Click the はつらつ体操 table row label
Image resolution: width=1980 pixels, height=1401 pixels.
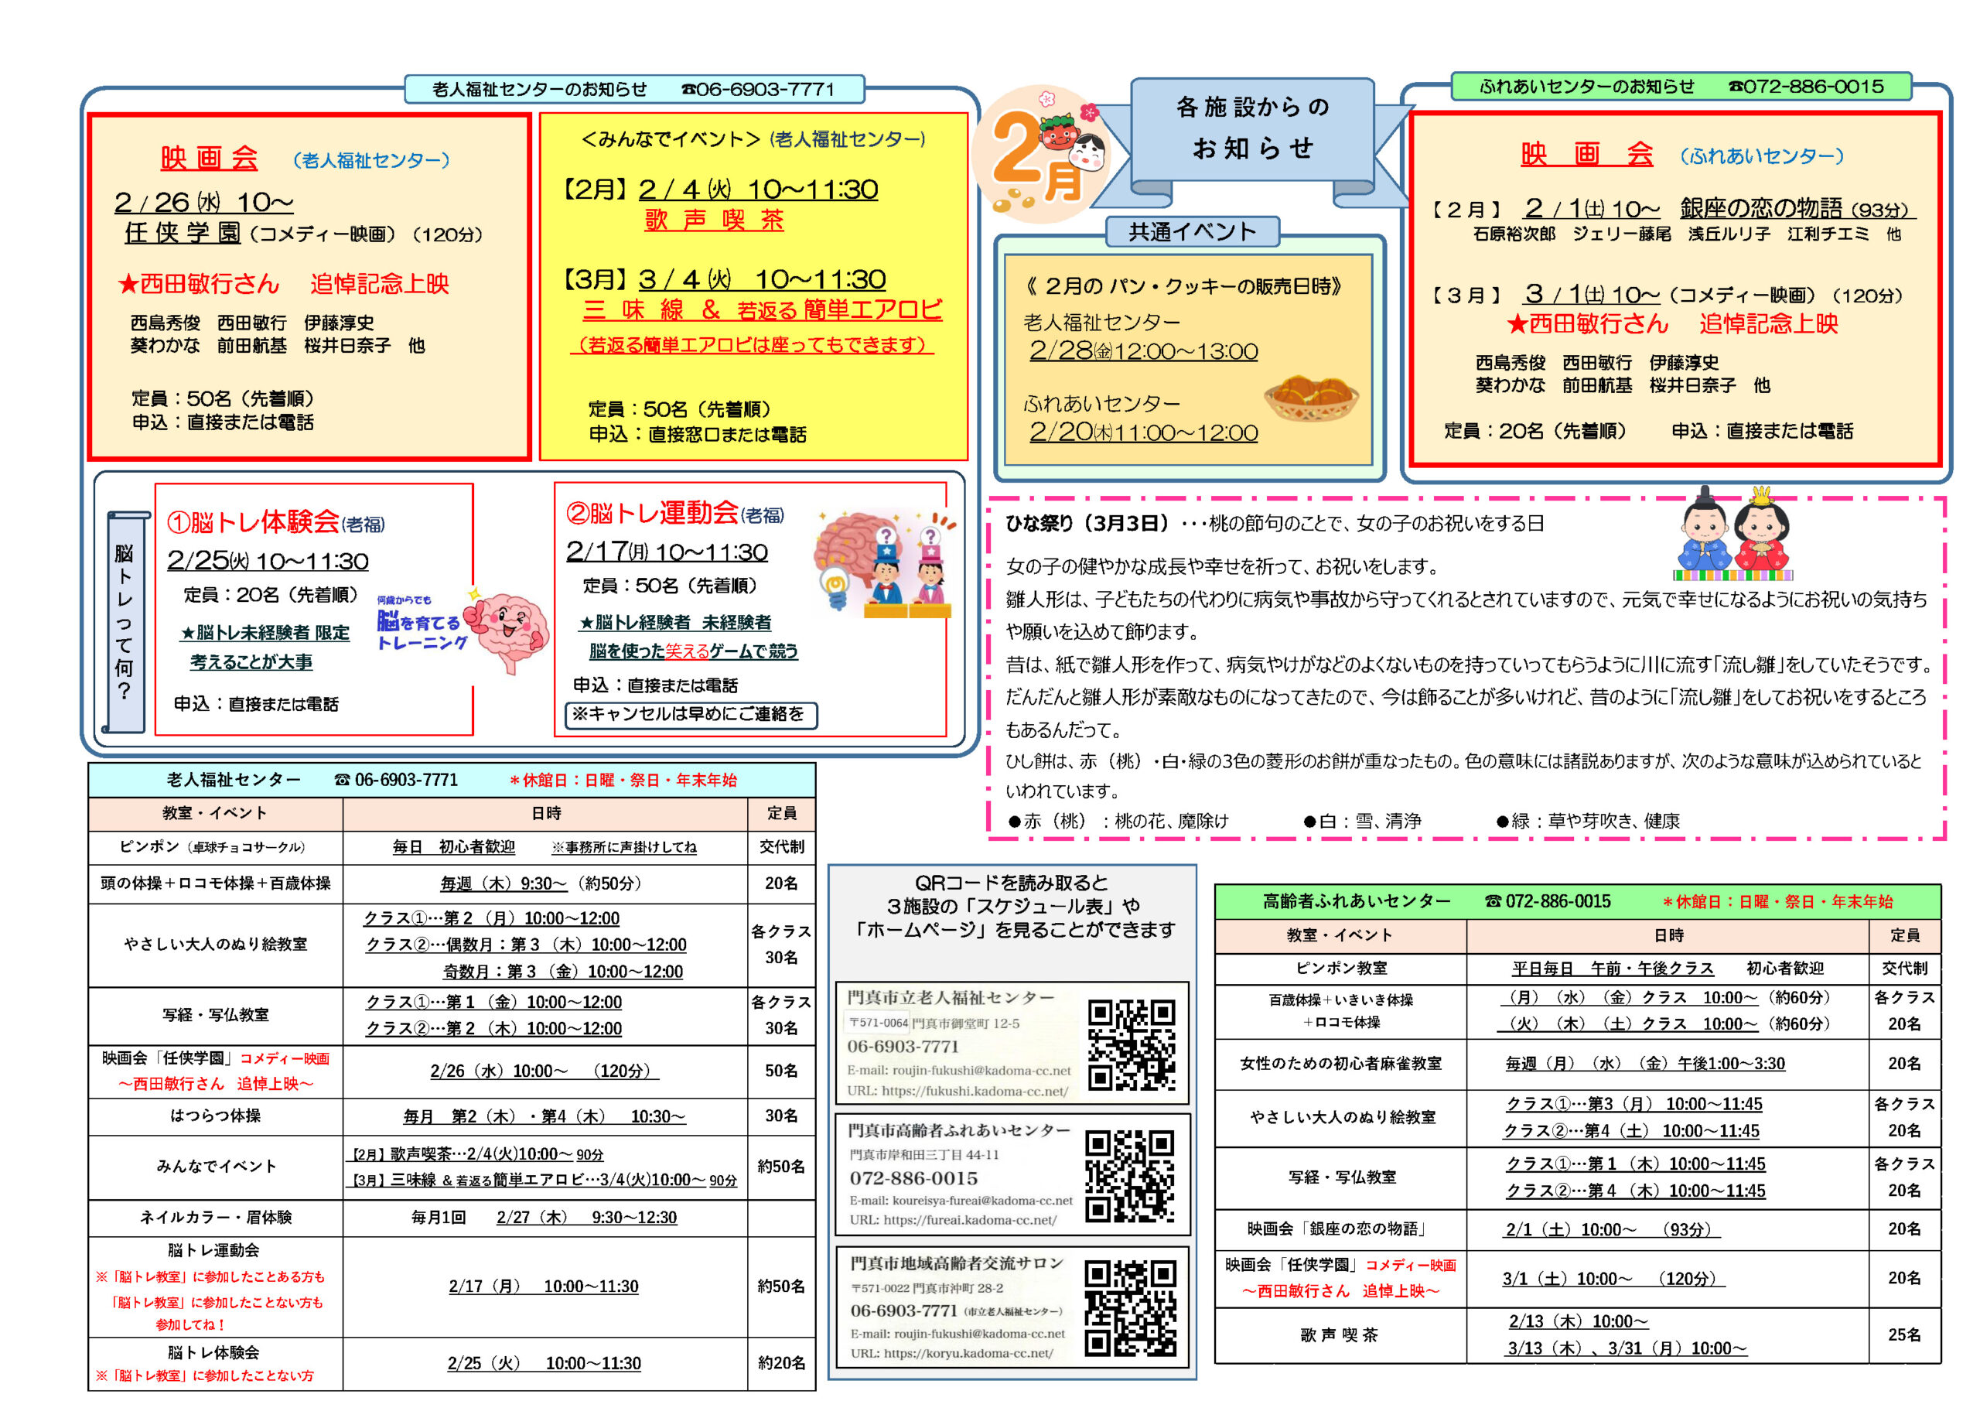pyautogui.click(x=216, y=1116)
